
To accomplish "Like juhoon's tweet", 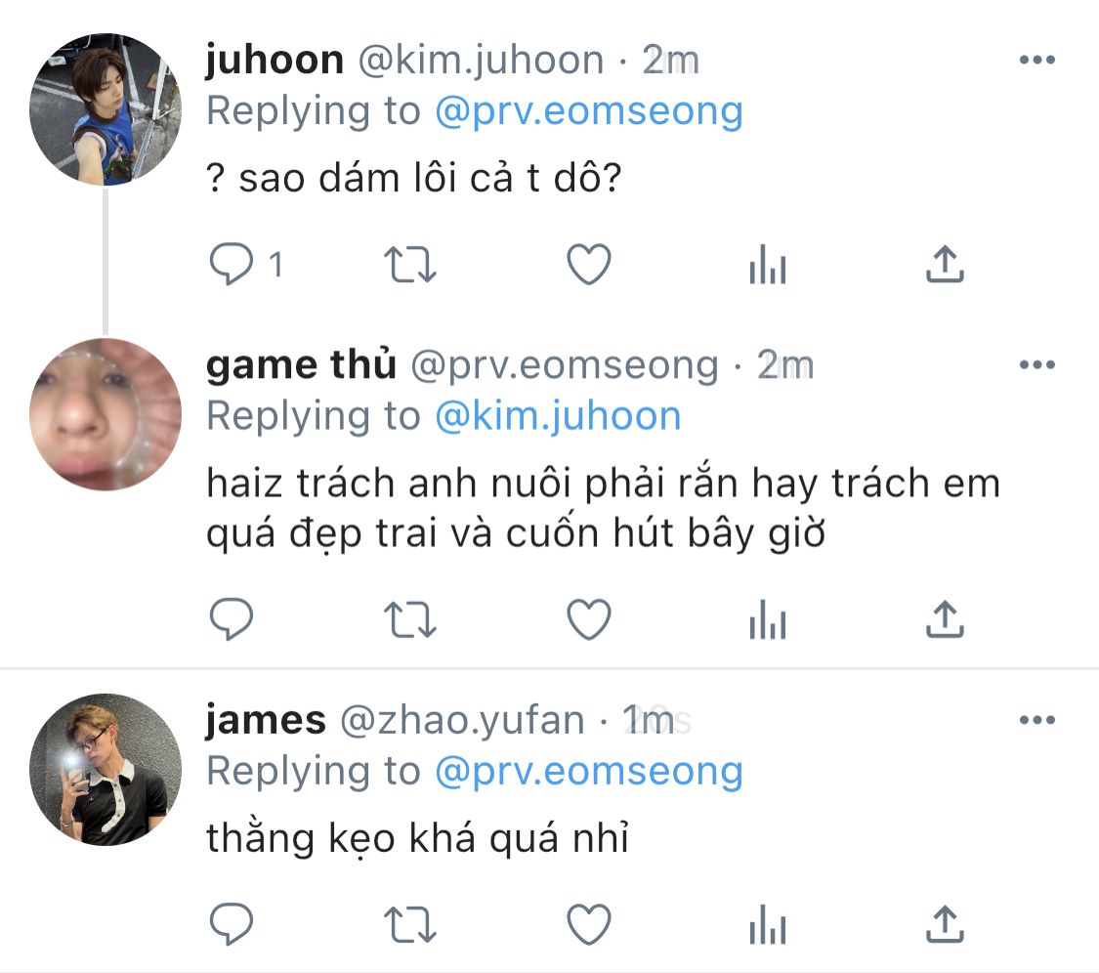I will pos(589,265).
